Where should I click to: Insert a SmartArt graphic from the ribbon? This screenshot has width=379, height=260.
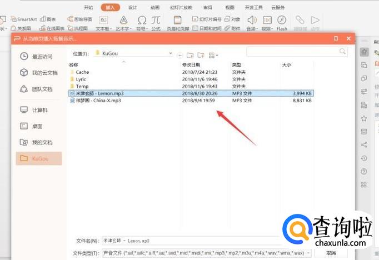click(24, 19)
